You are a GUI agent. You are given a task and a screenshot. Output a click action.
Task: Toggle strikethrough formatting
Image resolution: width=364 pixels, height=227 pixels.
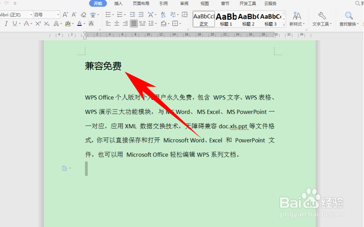tap(26, 24)
